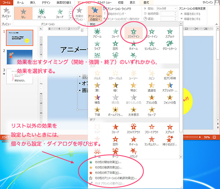This screenshot has width=220, height=189.
Task: Select the バウンド exit effect
Action: (133, 153)
